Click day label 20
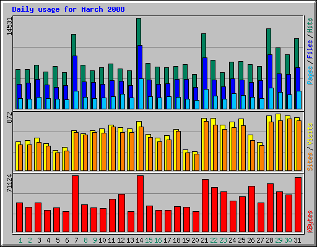The width and height of the screenshot is (317, 247). click(x=195, y=240)
